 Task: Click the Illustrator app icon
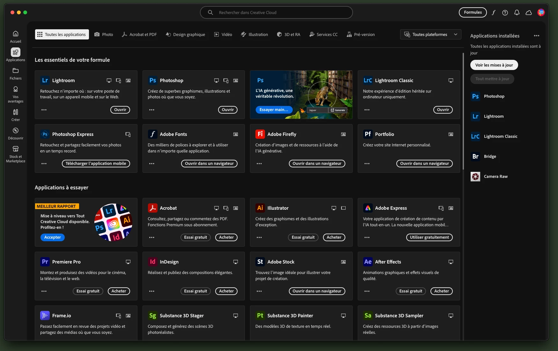[260, 208]
